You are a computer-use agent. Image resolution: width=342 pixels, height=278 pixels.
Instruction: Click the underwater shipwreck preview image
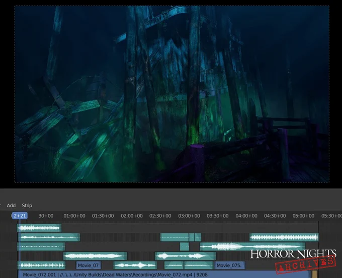pyautogui.click(x=172, y=94)
